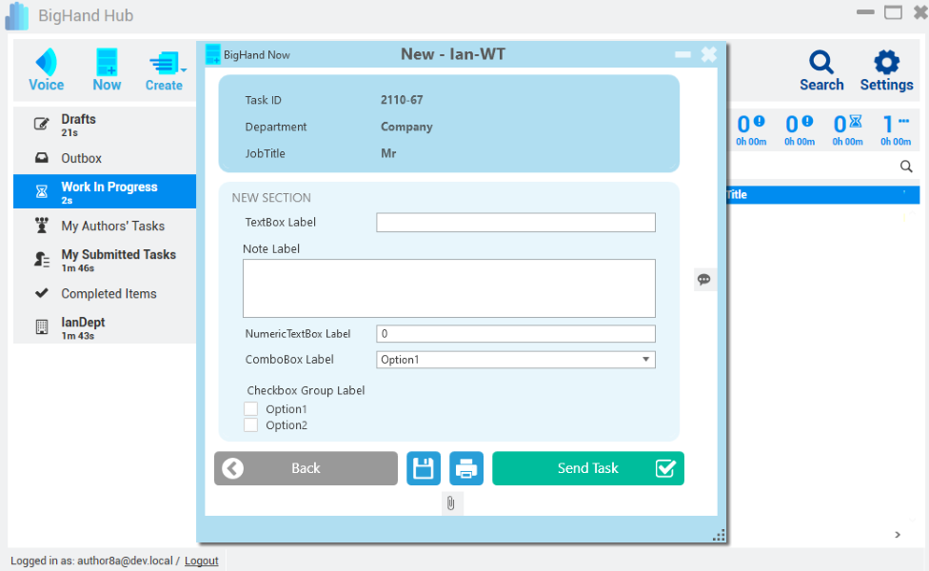Click the Completed Items checkmark icon
The height and width of the screenshot is (571, 929).
point(42,292)
